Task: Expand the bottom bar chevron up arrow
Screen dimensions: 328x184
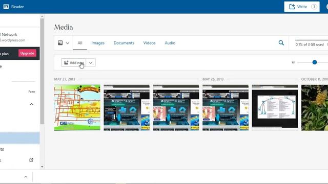Action: tap(26, 177)
